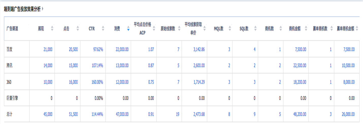Open 百度 消费 value 22,000.00
The height and width of the screenshot is (124, 363).
click(122, 49)
